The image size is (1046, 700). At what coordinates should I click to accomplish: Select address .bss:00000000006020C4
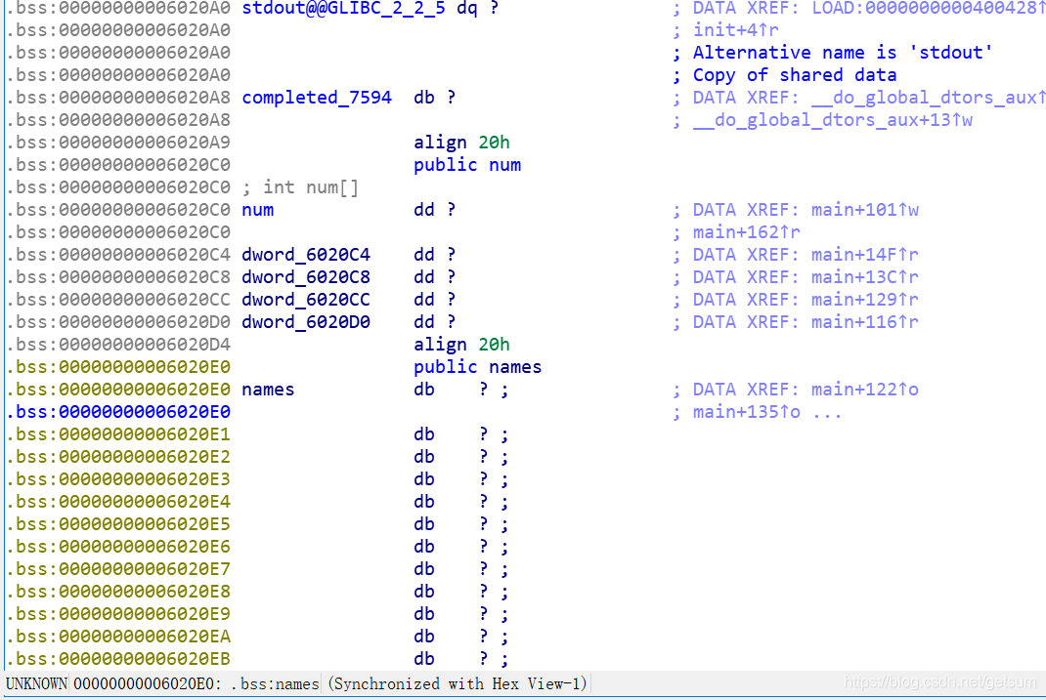click(118, 255)
